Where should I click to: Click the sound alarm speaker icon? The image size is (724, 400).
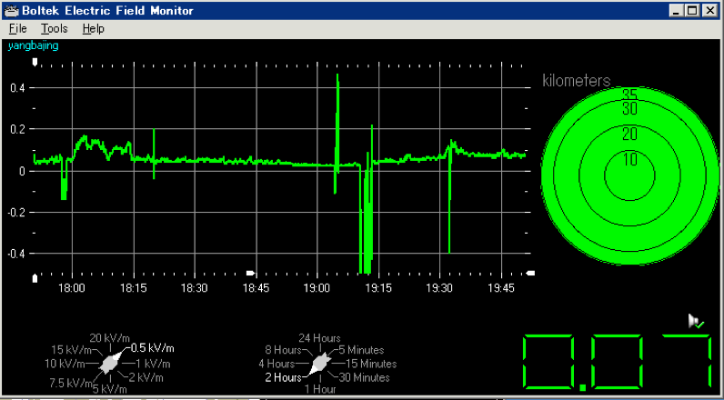(x=695, y=320)
